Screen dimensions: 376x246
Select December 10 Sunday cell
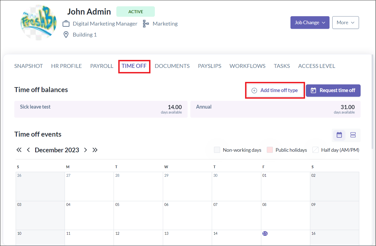click(40, 238)
